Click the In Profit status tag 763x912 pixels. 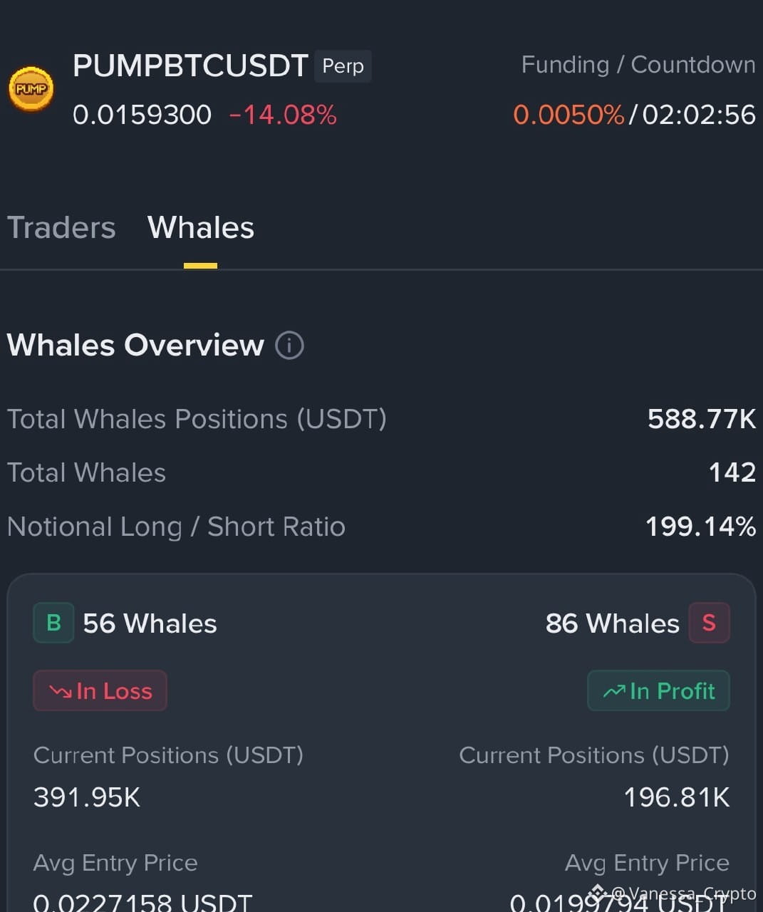click(x=658, y=690)
